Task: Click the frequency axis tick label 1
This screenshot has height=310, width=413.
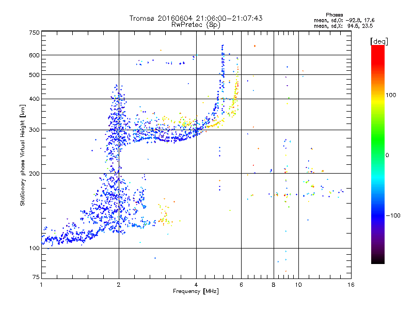Action: coord(41,285)
